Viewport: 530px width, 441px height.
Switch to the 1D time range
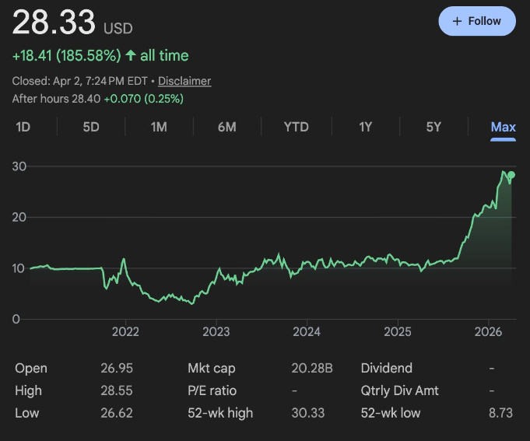coord(23,127)
